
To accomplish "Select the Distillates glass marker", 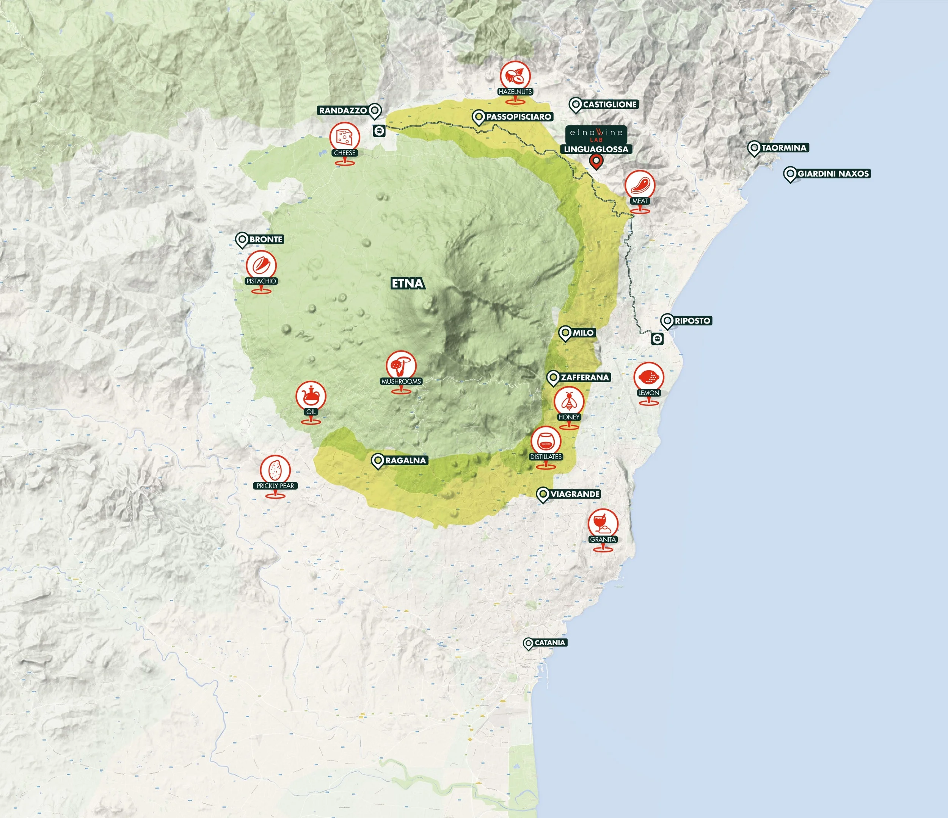I will tap(546, 442).
